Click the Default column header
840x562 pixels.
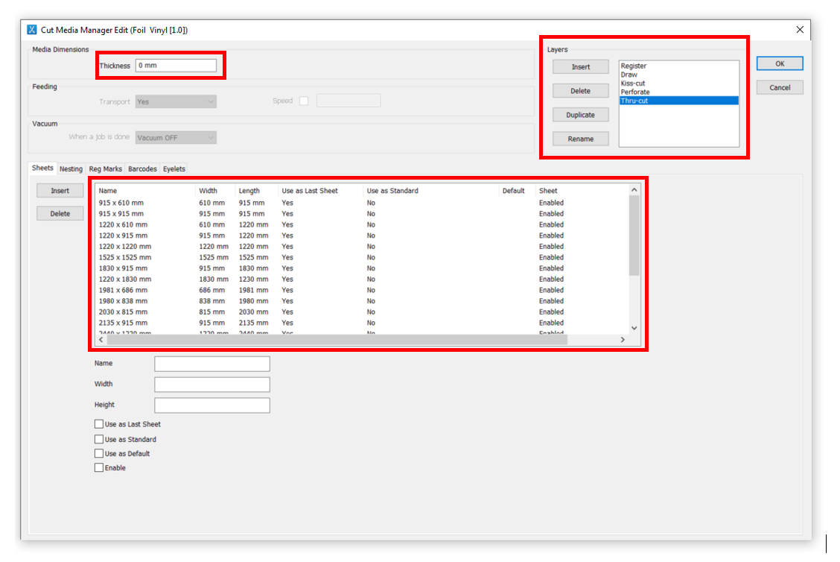tap(517, 191)
